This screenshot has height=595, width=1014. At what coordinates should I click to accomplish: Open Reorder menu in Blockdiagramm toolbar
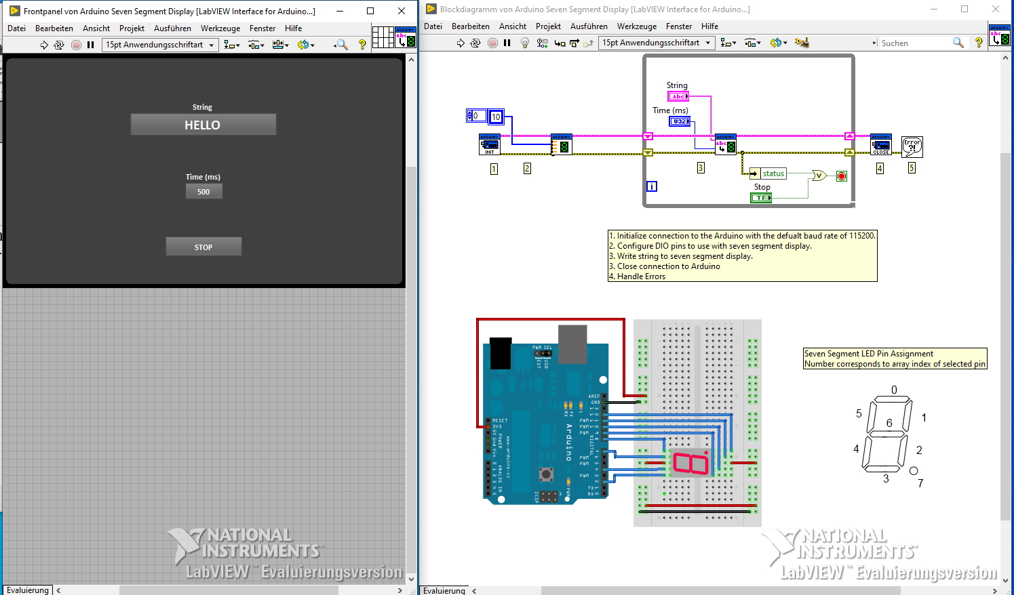coord(779,43)
